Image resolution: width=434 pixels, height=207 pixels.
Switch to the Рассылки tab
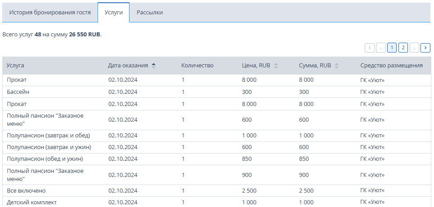click(x=150, y=13)
